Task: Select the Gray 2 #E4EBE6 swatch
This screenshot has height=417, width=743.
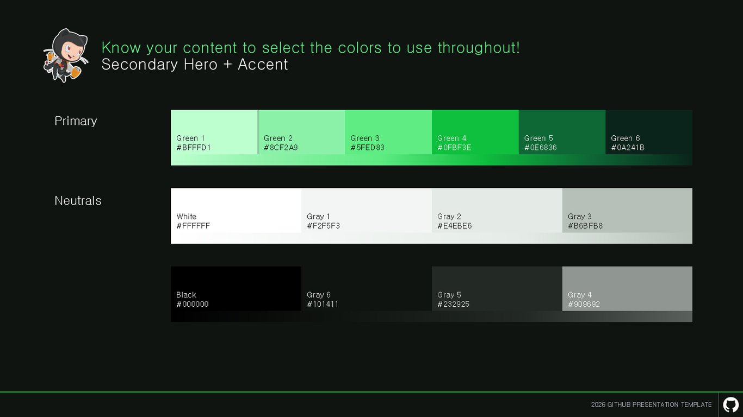Action: (x=497, y=210)
